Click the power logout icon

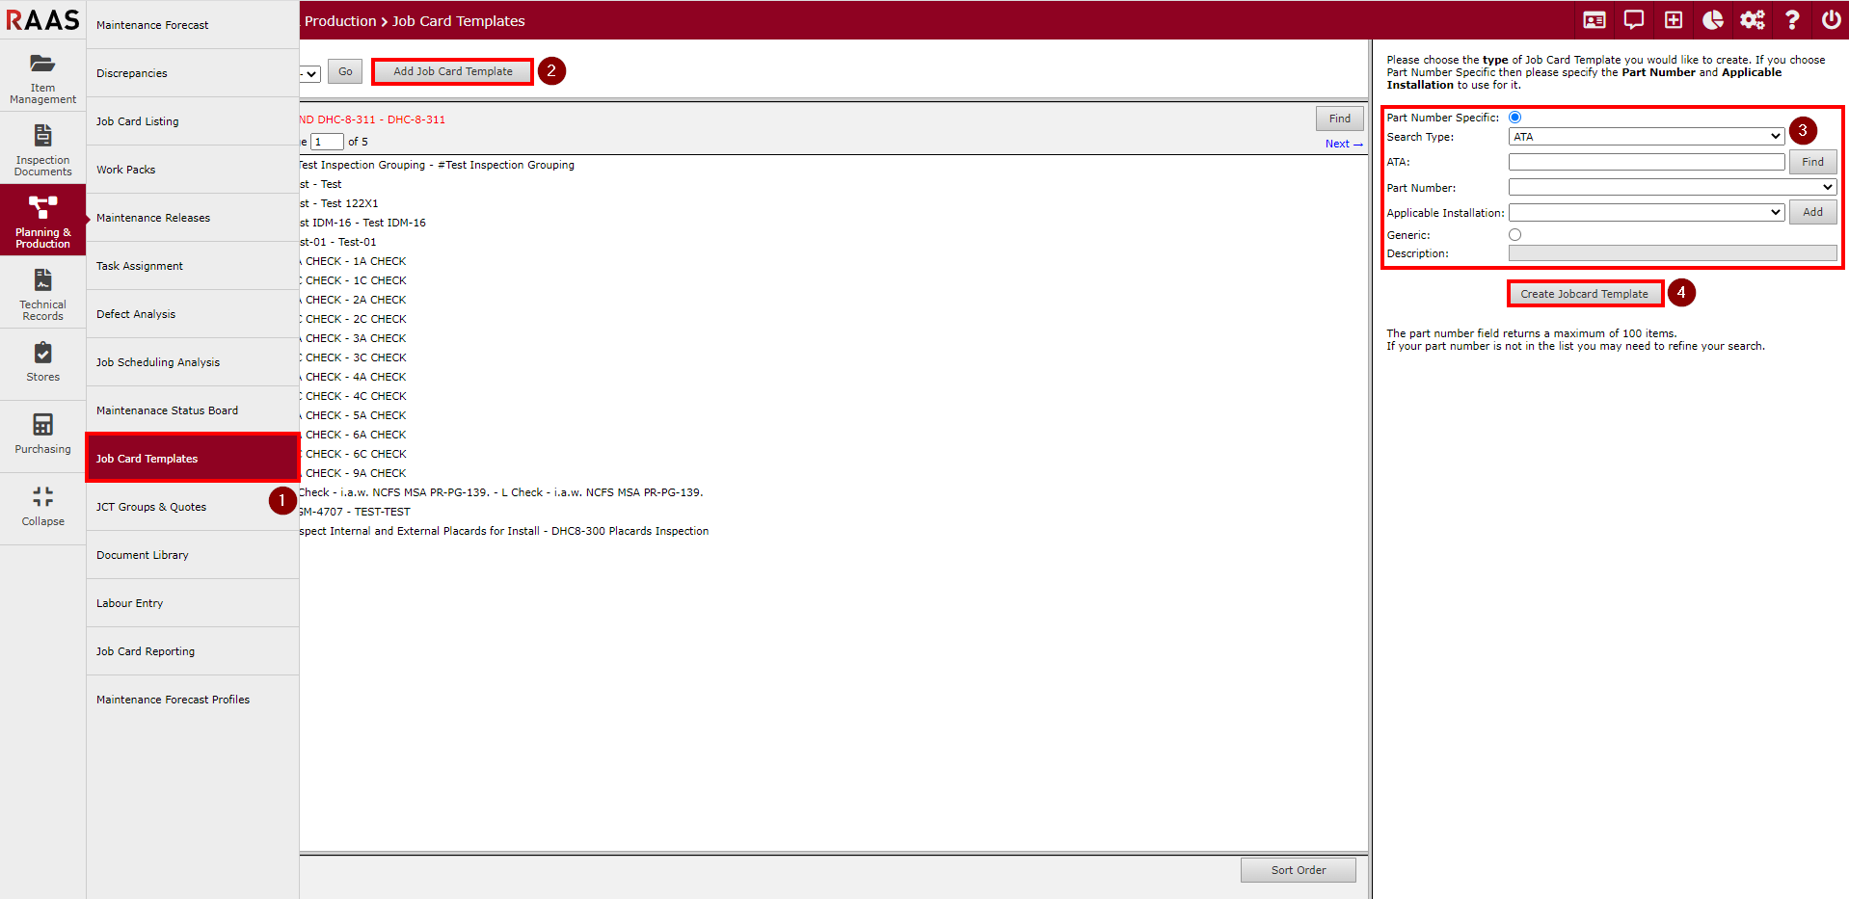pyautogui.click(x=1831, y=20)
